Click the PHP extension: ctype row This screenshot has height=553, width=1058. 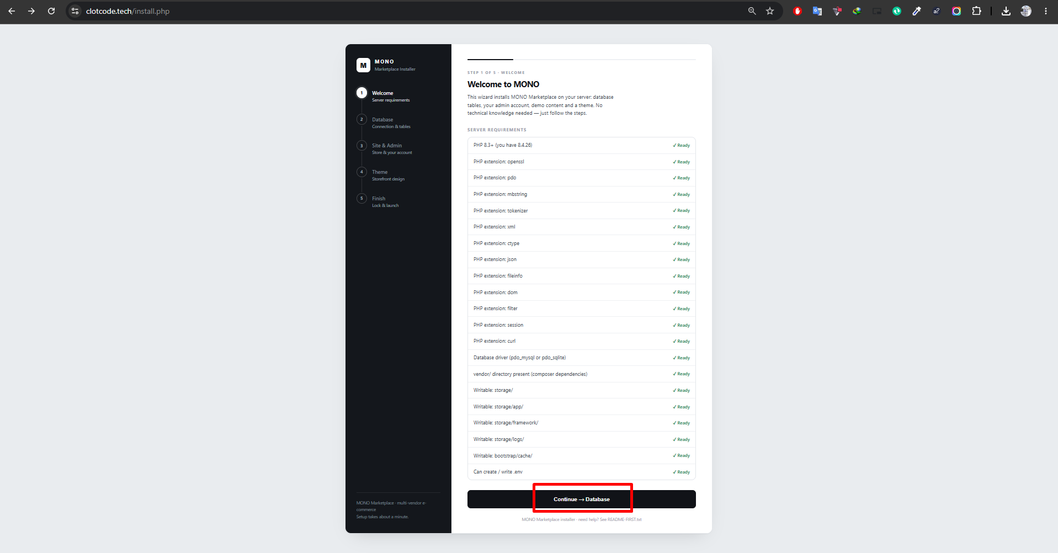[582, 243]
